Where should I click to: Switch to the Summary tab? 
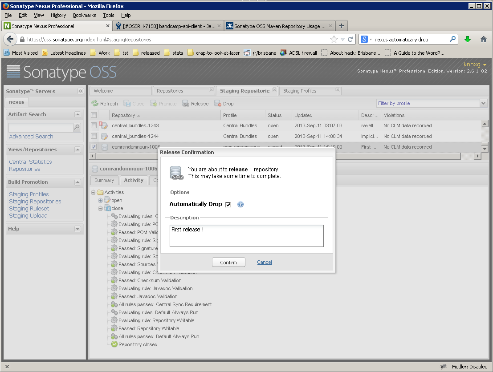[104, 180]
